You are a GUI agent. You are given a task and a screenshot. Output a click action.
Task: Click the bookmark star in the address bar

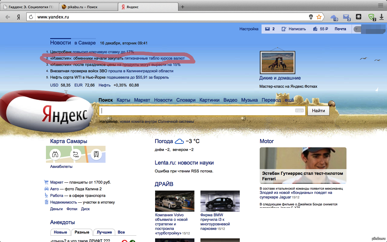(x=319, y=17)
